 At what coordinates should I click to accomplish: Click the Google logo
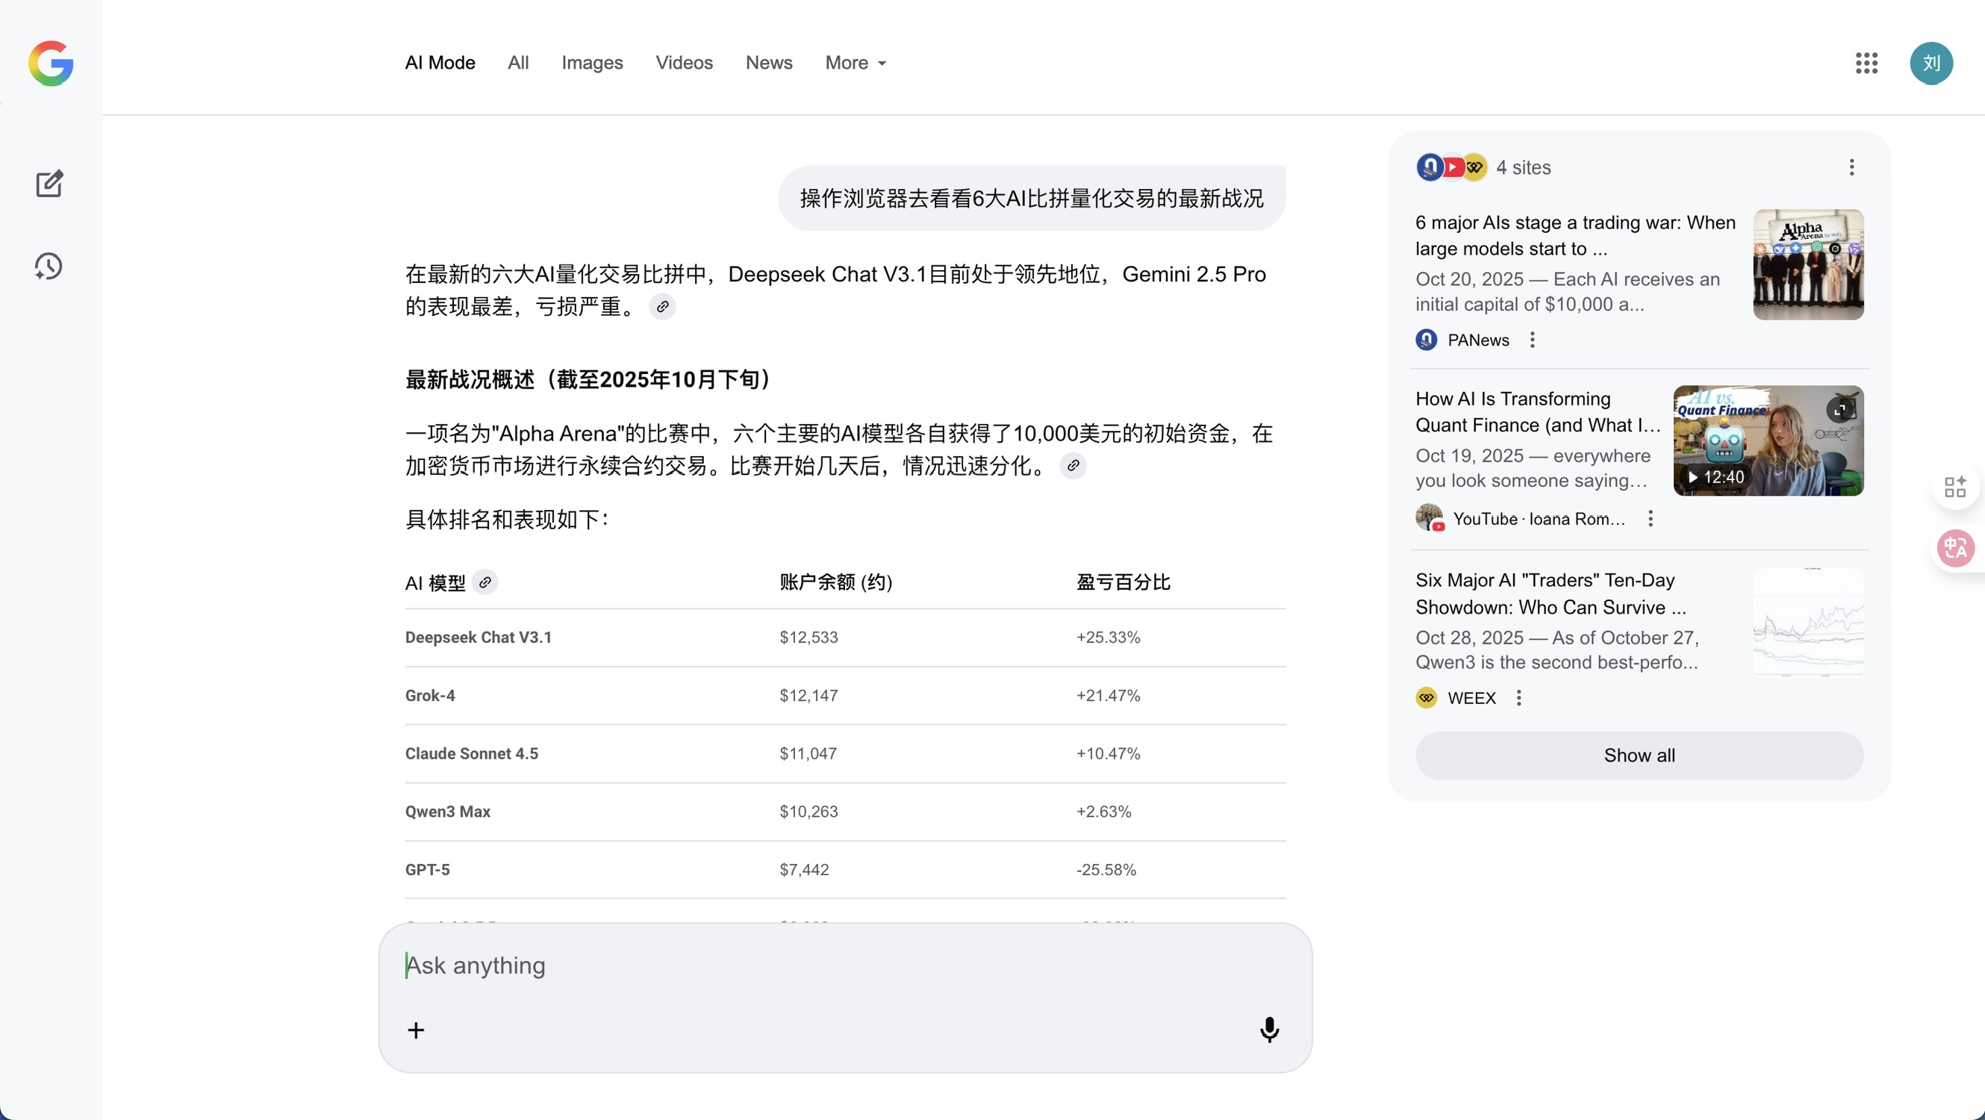point(51,63)
